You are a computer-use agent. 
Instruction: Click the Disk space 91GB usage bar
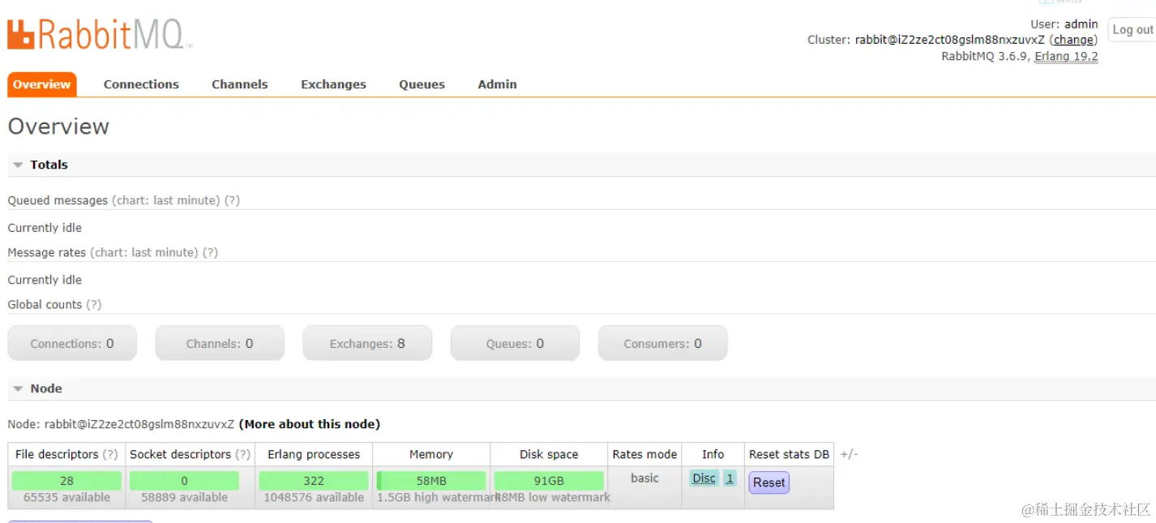pos(549,481)
